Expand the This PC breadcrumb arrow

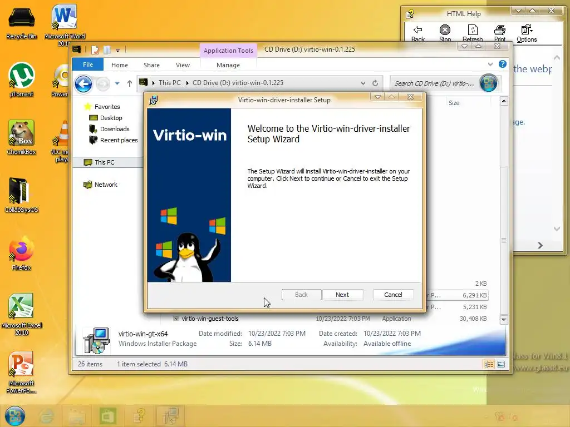(x=154, y=83)
